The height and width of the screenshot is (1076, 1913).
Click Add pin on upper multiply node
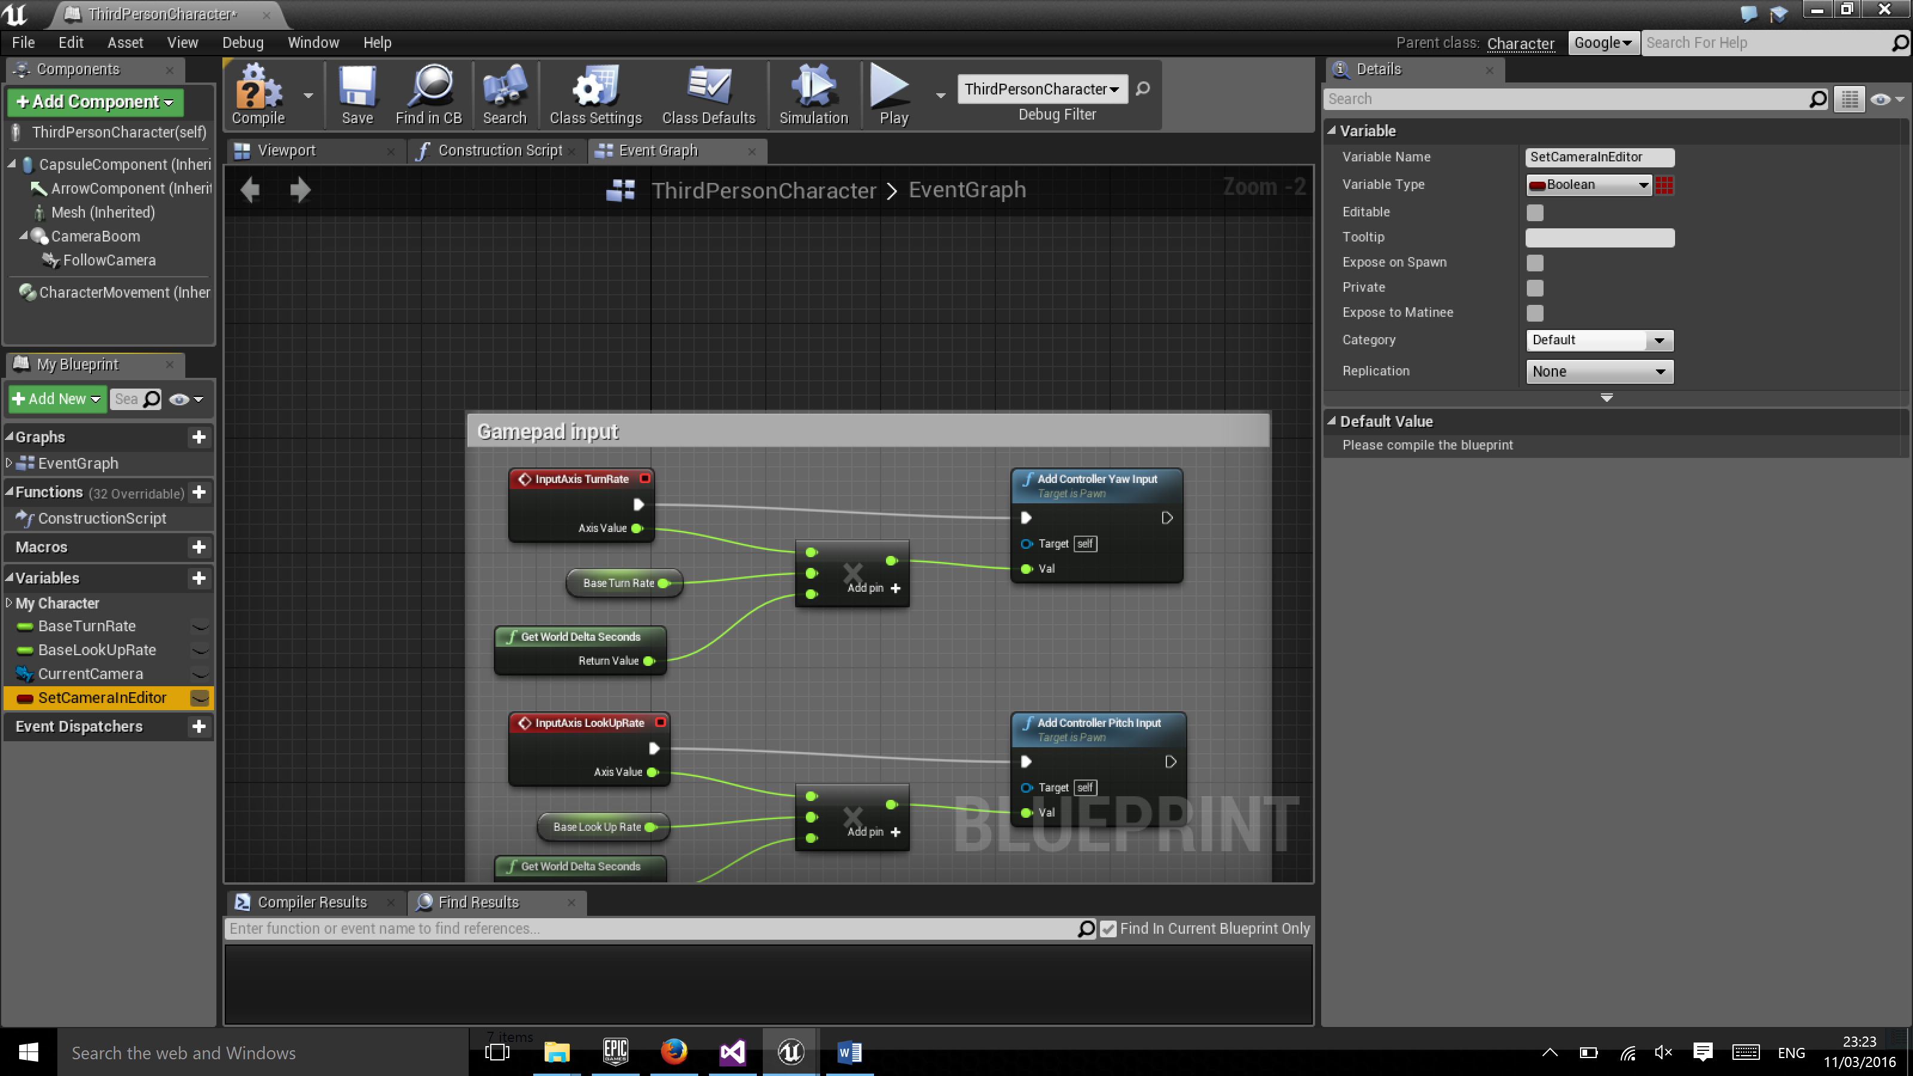click(873, 588)
